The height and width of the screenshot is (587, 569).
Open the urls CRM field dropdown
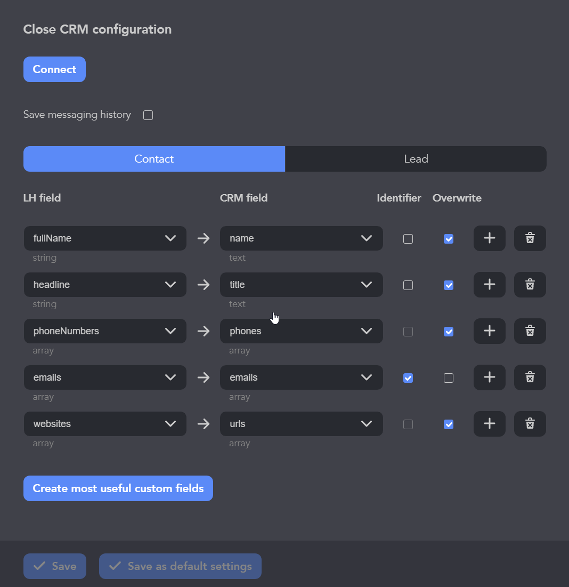coord(301,424)
